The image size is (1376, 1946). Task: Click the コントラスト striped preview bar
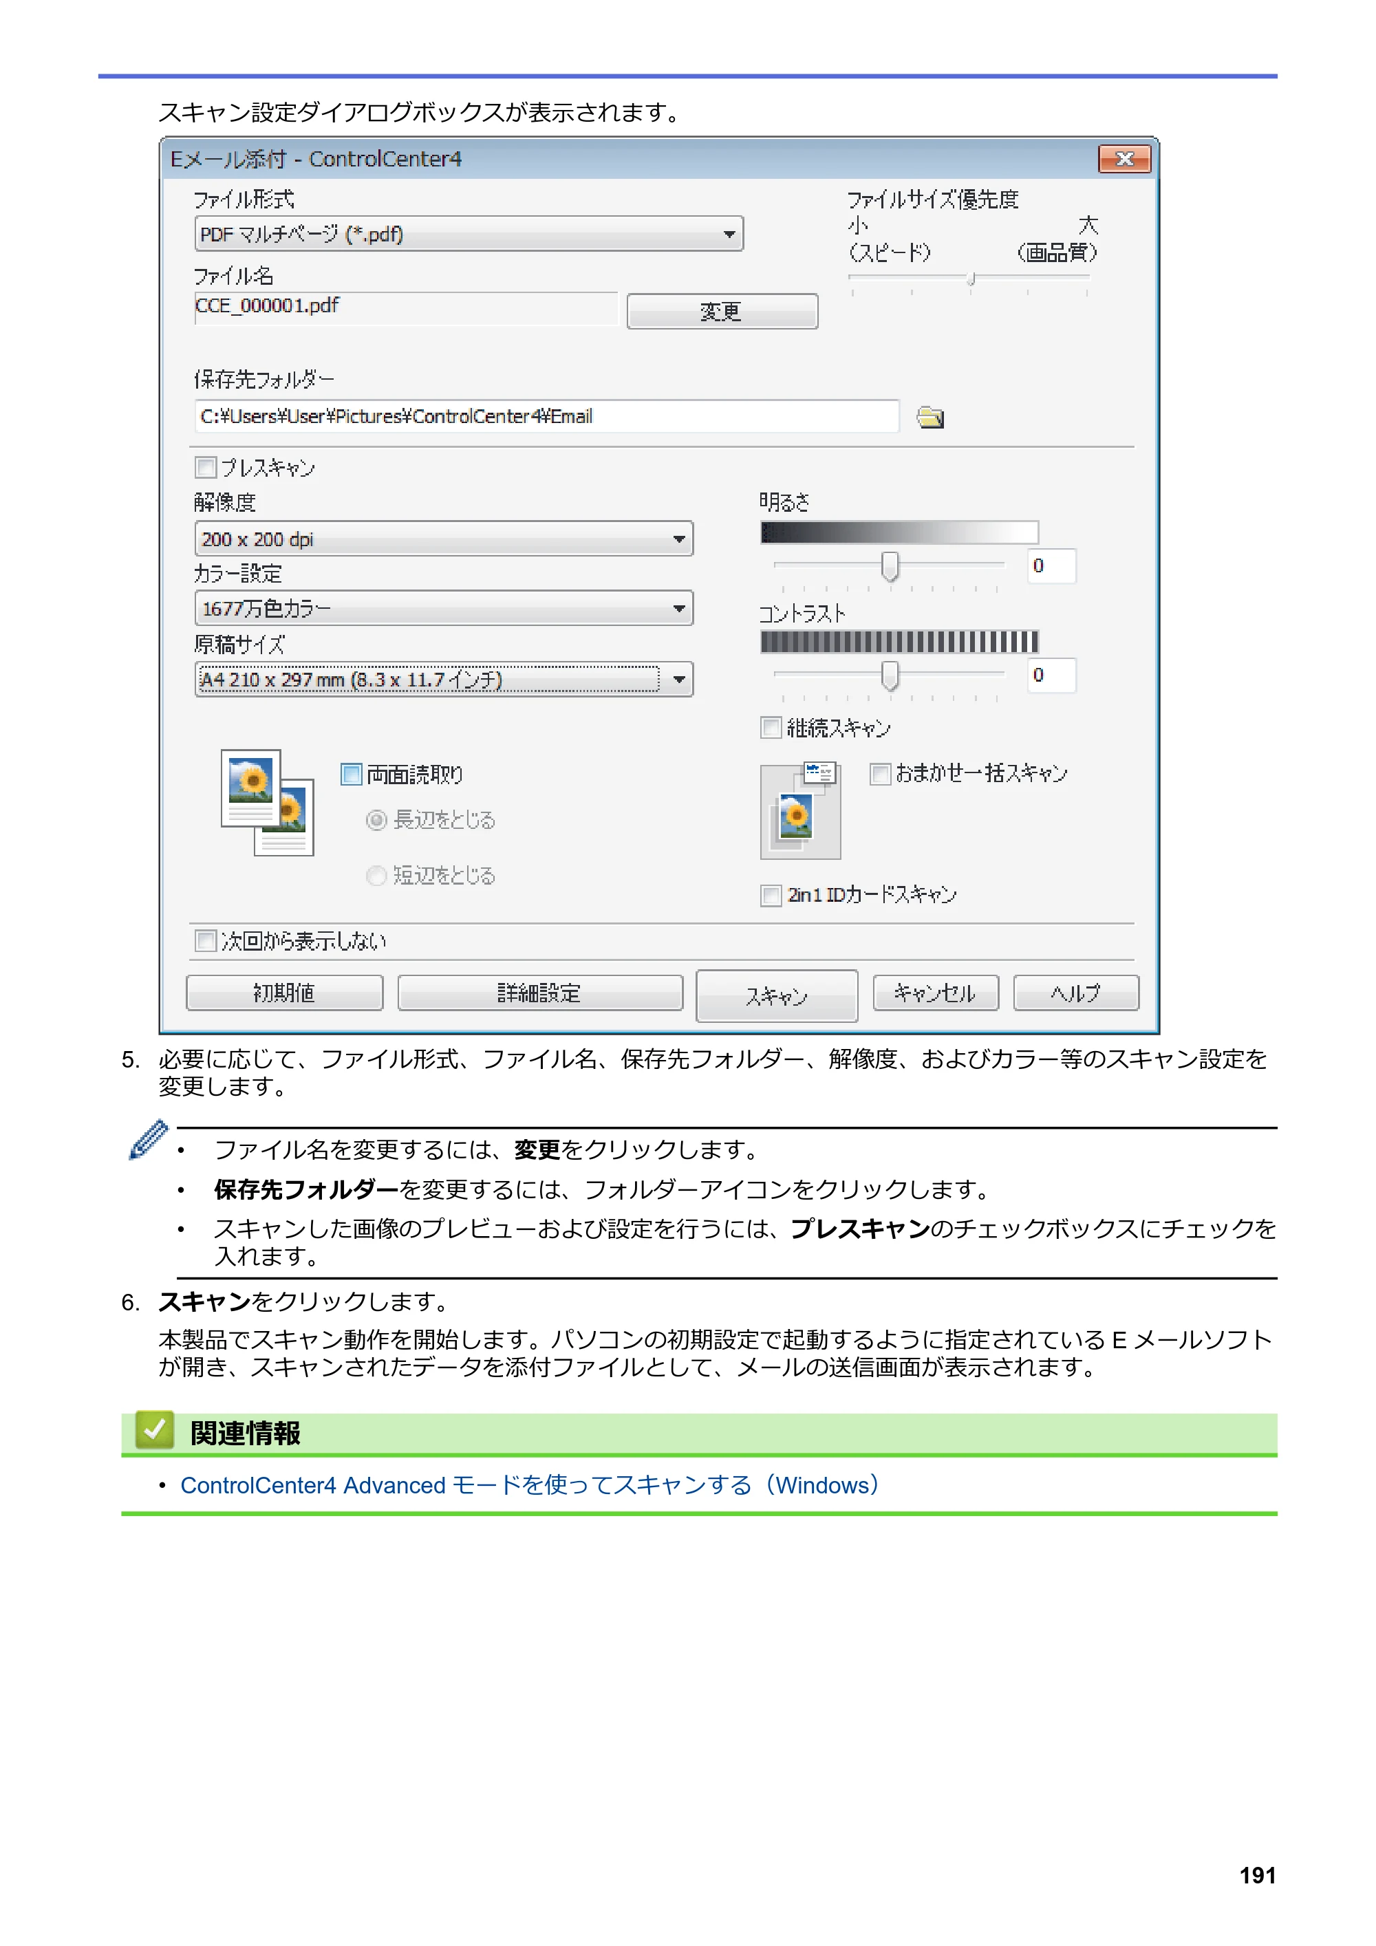[899, 642]
